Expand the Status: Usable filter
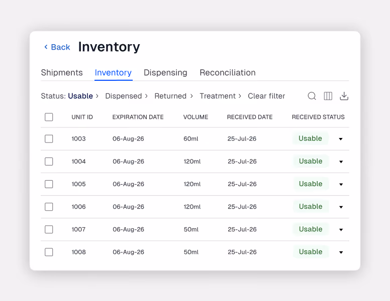 70,96
